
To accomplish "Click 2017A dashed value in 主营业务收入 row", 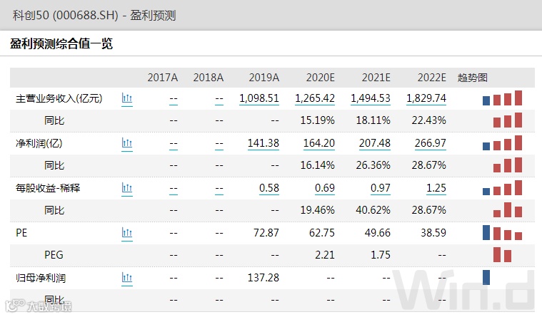I will point(174,100).
